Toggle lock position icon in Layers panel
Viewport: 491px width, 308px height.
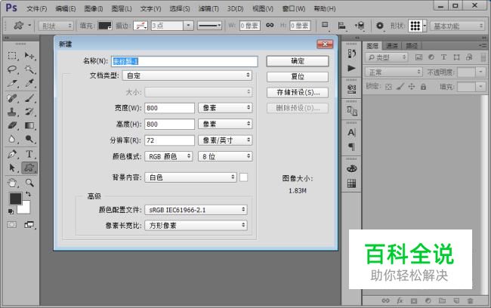[x=412, y=87]
